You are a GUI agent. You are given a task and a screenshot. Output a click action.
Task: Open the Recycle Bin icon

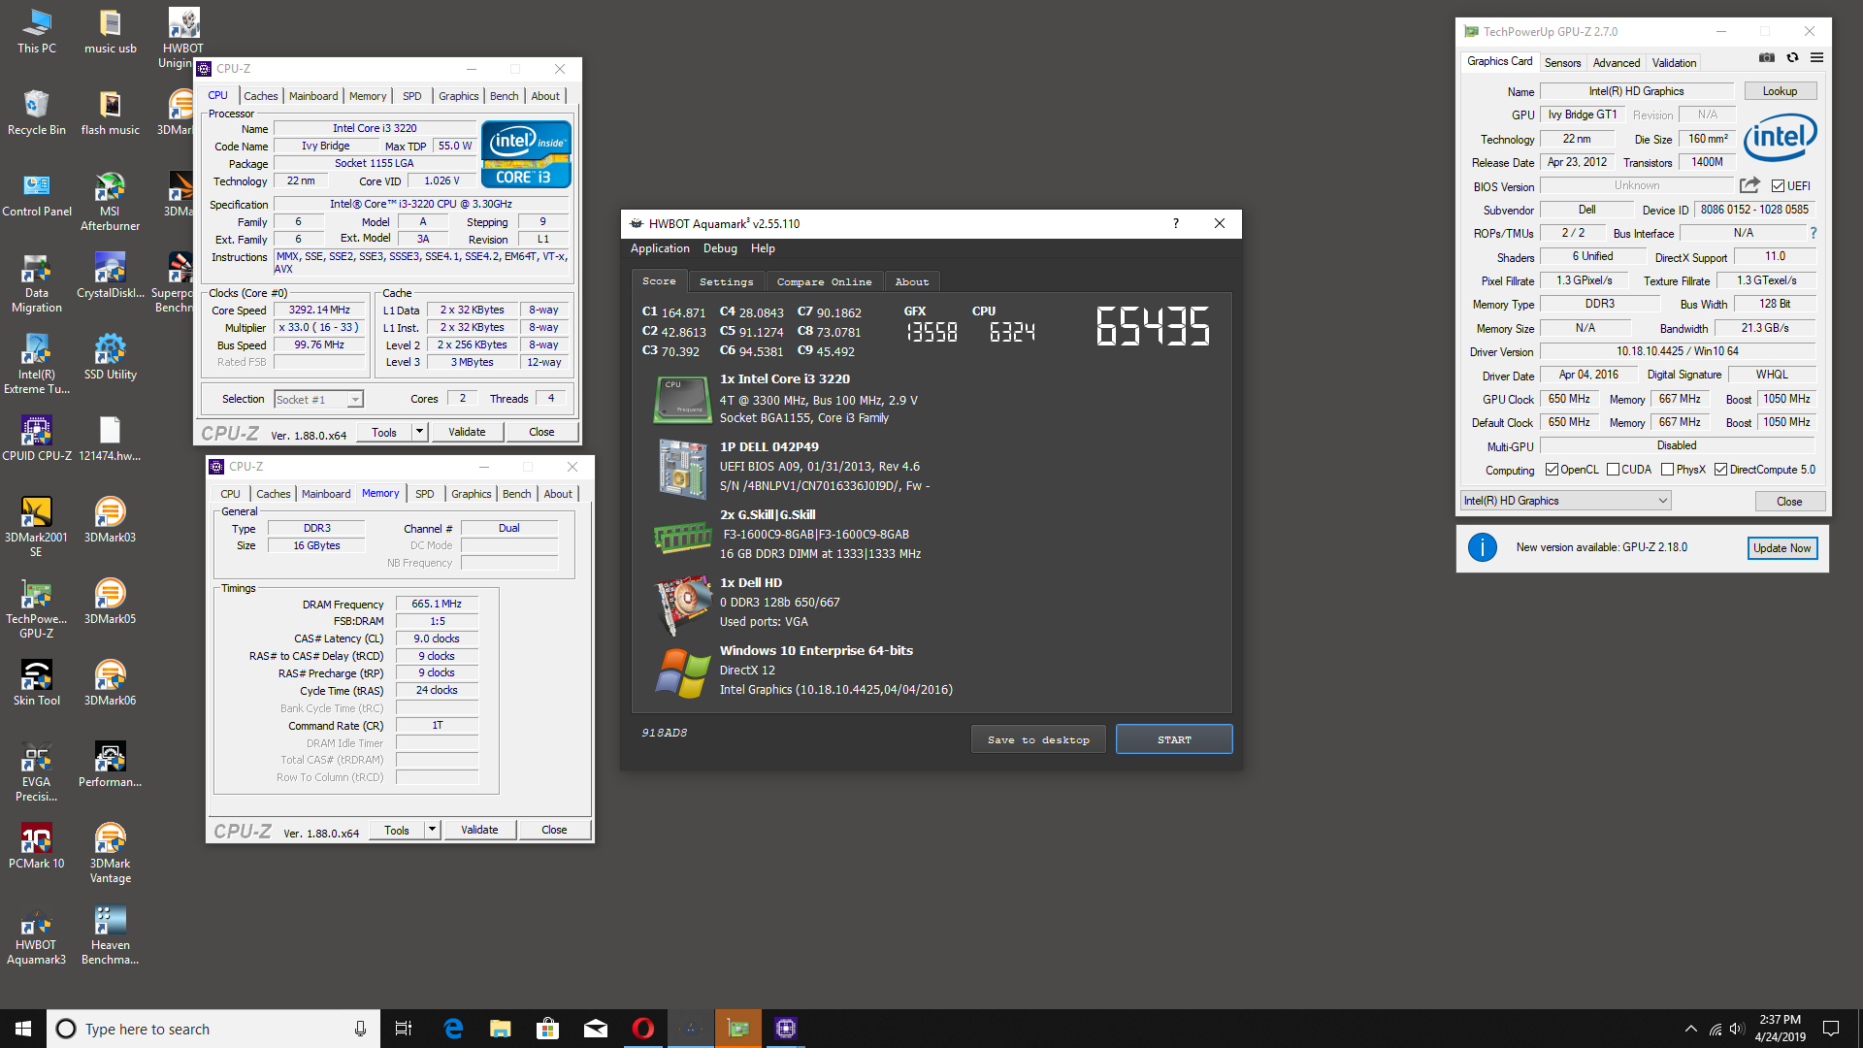[x=37, y=112]
